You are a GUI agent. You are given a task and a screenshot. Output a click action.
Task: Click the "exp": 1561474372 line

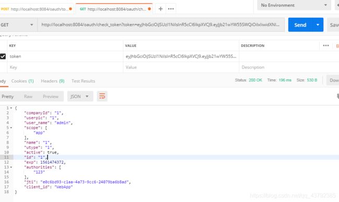point(45,162)
